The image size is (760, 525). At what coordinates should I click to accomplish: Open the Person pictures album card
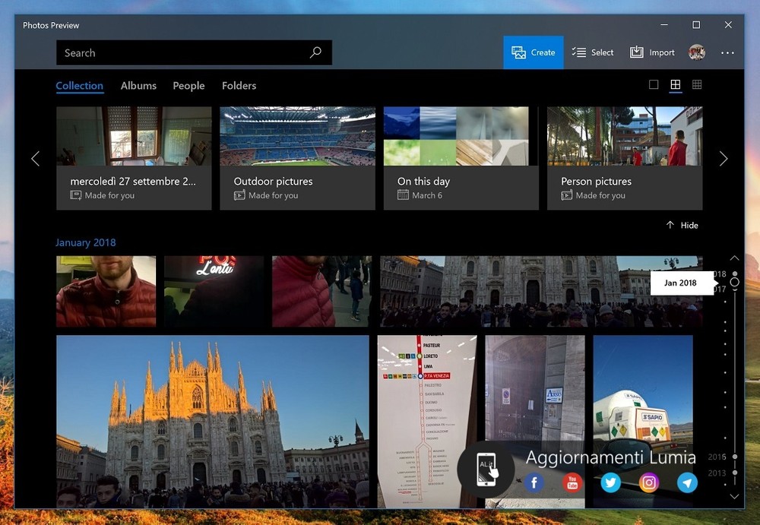(x=625, y=159)
